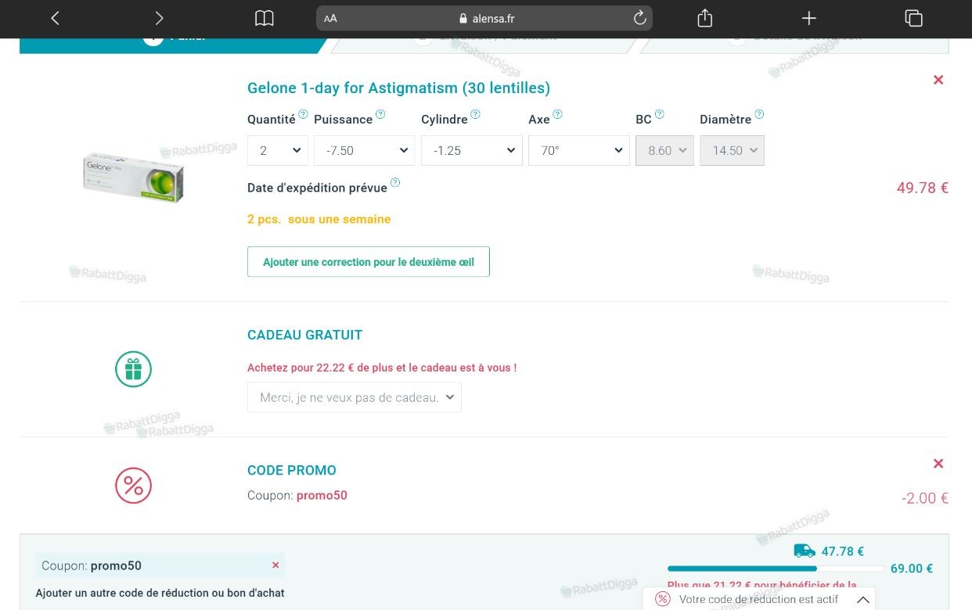Open the Cylindre dropdown showing -1.25

click(x=472, y=151)
